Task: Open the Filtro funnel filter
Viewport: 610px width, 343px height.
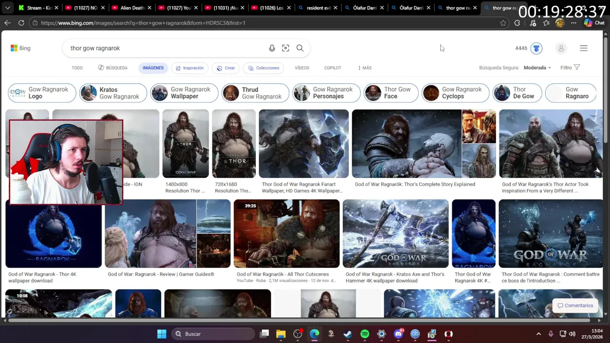Action: tap(570, 68)
